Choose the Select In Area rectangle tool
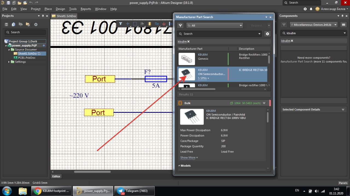 (135, 24)
